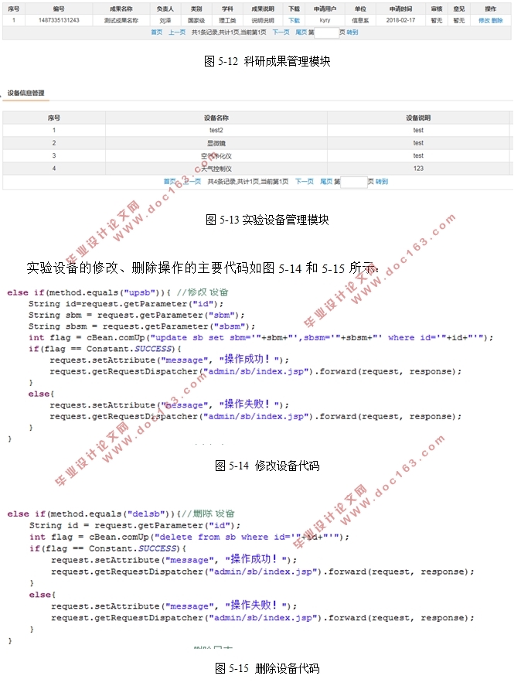521x686 pixels.
Task: Click the 成果名称 column header
Action: 121,9
